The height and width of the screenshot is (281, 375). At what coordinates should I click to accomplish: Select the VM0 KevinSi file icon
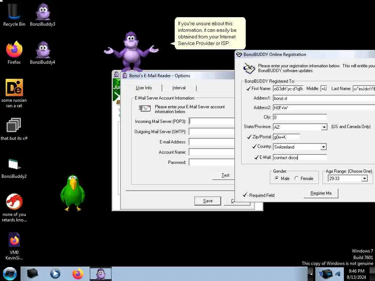tap(14, 246)
